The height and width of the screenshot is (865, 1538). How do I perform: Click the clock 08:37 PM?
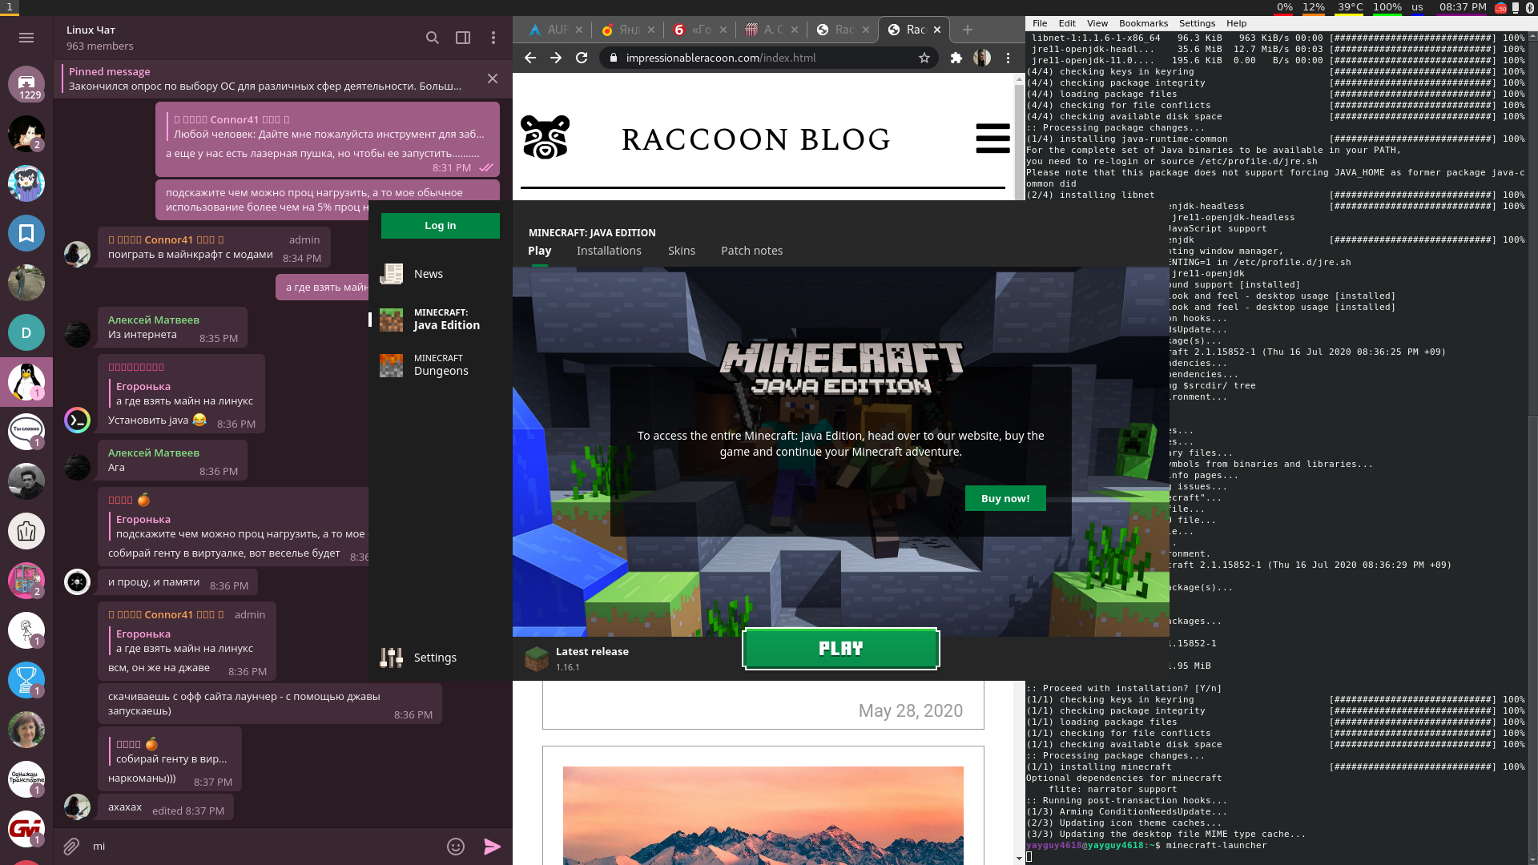point(1463,7)
